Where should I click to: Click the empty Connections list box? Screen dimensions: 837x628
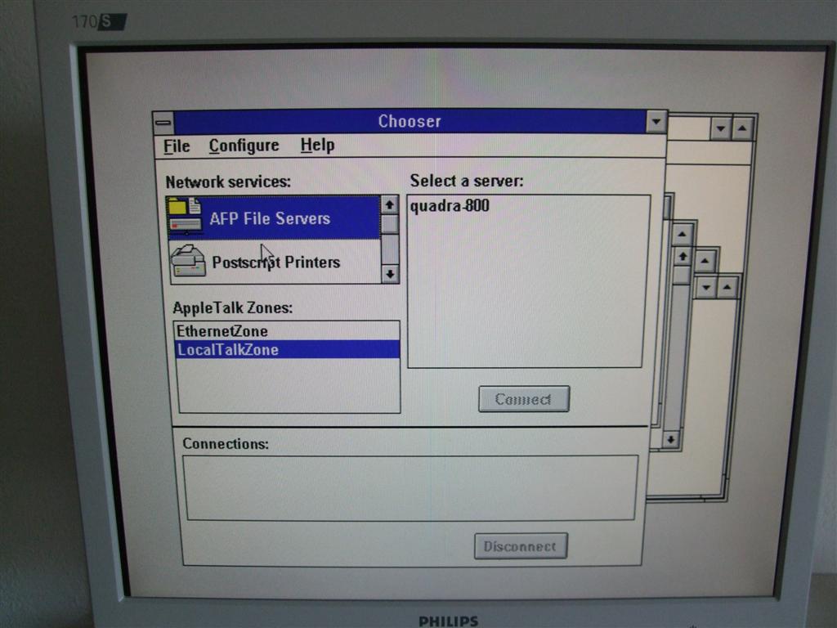410,487
